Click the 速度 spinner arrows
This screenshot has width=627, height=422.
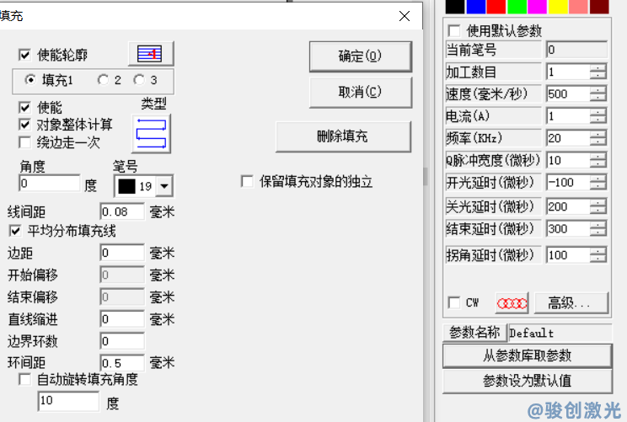tap(598, 93)
